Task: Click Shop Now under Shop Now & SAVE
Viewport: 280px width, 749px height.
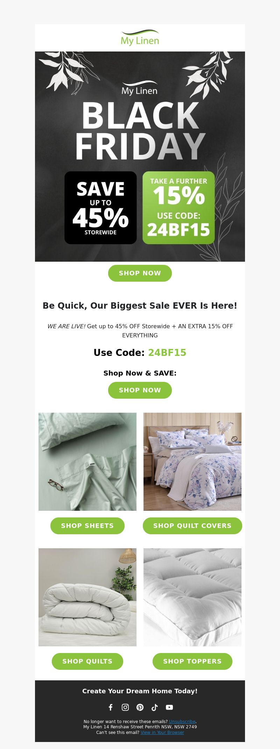Action: pos(140,390)
